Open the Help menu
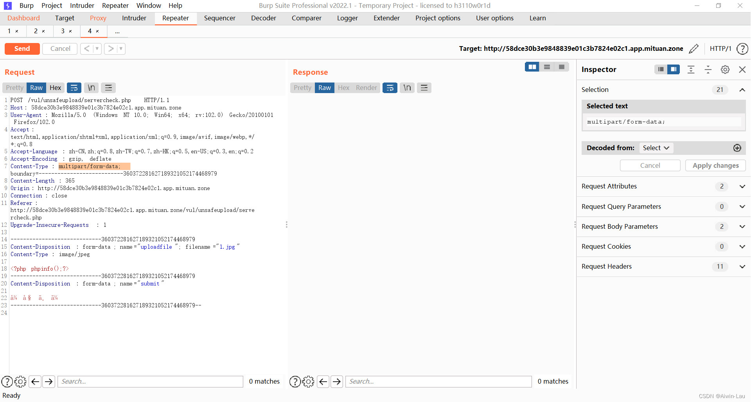 175,5
